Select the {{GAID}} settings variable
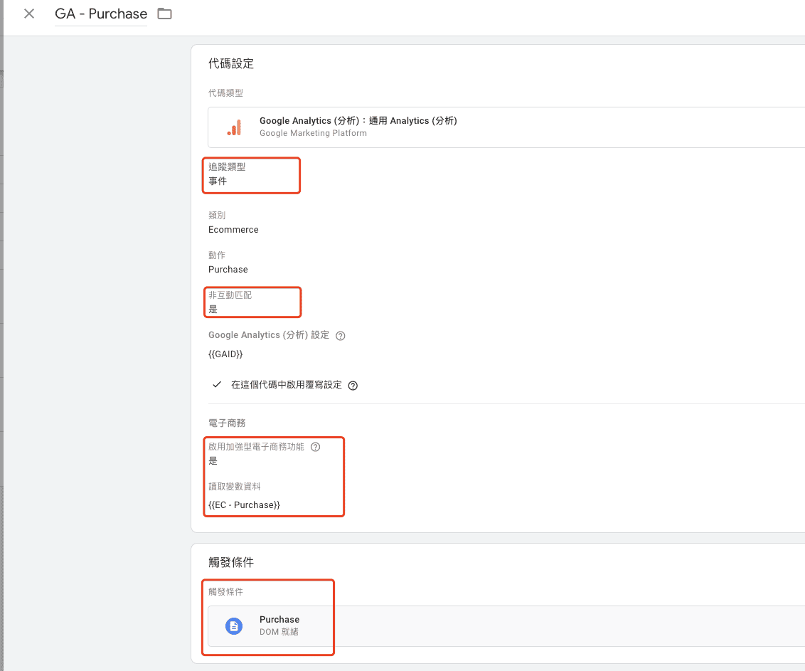805x671 pixels. 225,354
